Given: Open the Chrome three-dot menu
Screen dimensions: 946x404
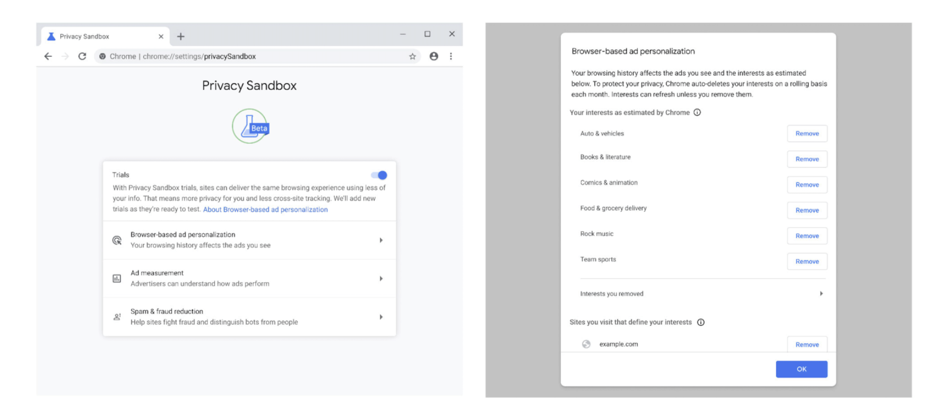Looking at the screenshot, I should click(x=451, y=56).
